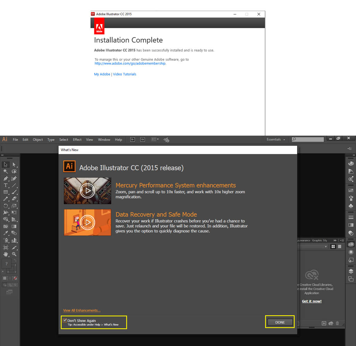This screenshot has height=346, width=356.
Task: Select the Type tool
Action: click(x=6, y=185)
